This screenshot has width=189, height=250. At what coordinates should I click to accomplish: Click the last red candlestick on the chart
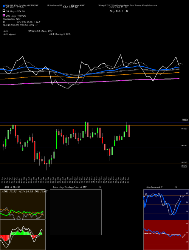[x=129, y=131]
